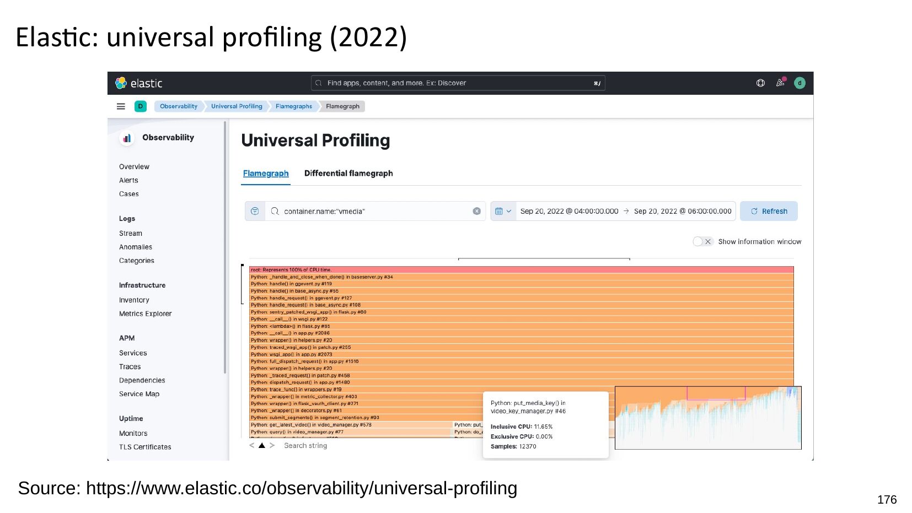Clear the container.name search query
Viewport: 912px width, 513px height.
click(x=476, y=211)
